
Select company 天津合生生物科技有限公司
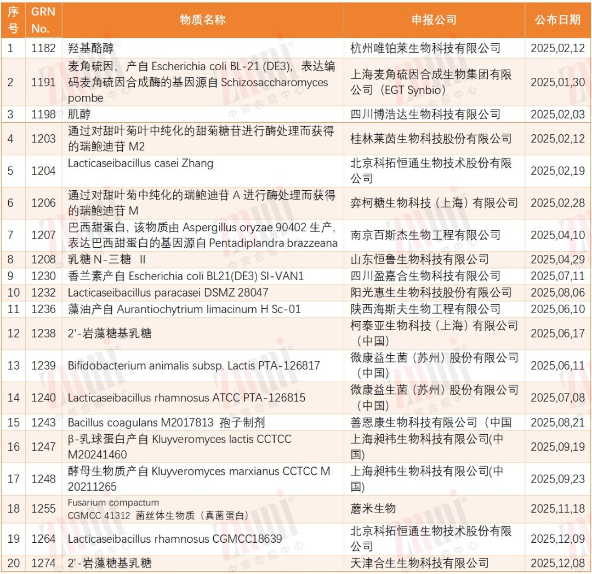tap(419, 563)
